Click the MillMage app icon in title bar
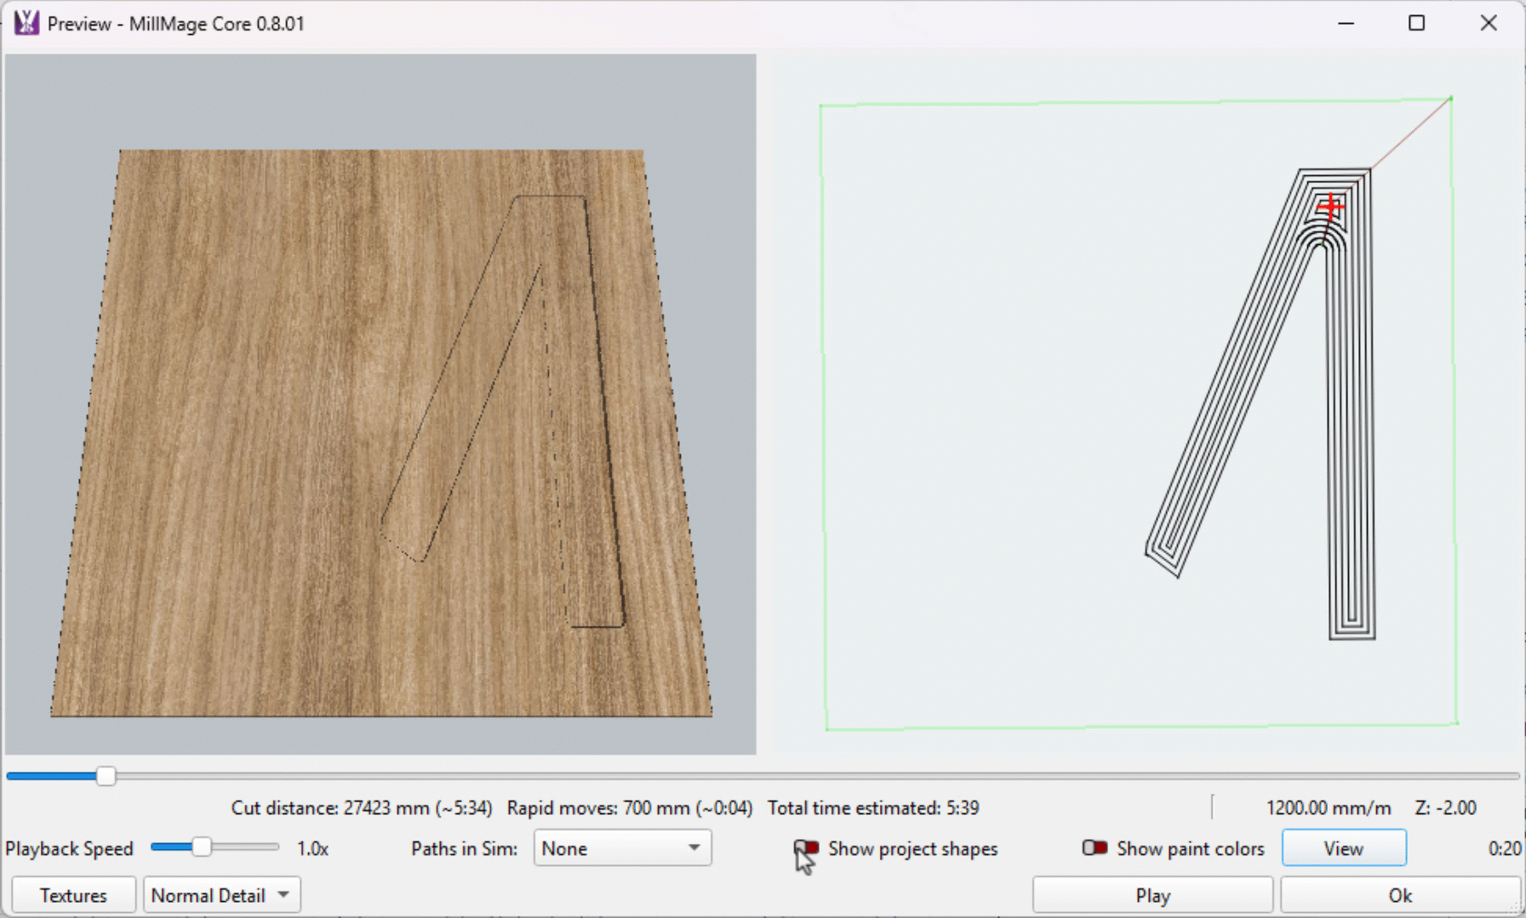This screenshot has width=1526, height=918. pyautogui.click(x=26, y=23)
